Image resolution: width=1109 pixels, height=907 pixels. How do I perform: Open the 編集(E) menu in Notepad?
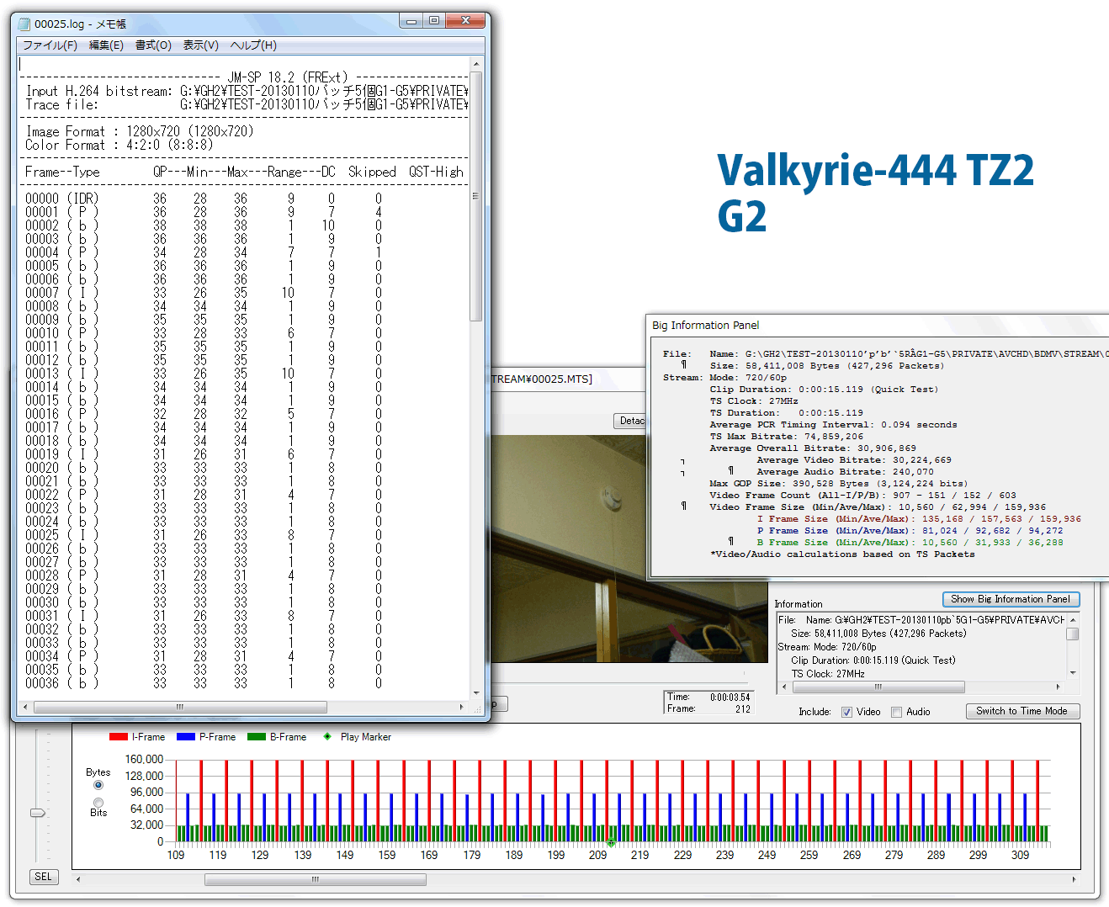106,45
